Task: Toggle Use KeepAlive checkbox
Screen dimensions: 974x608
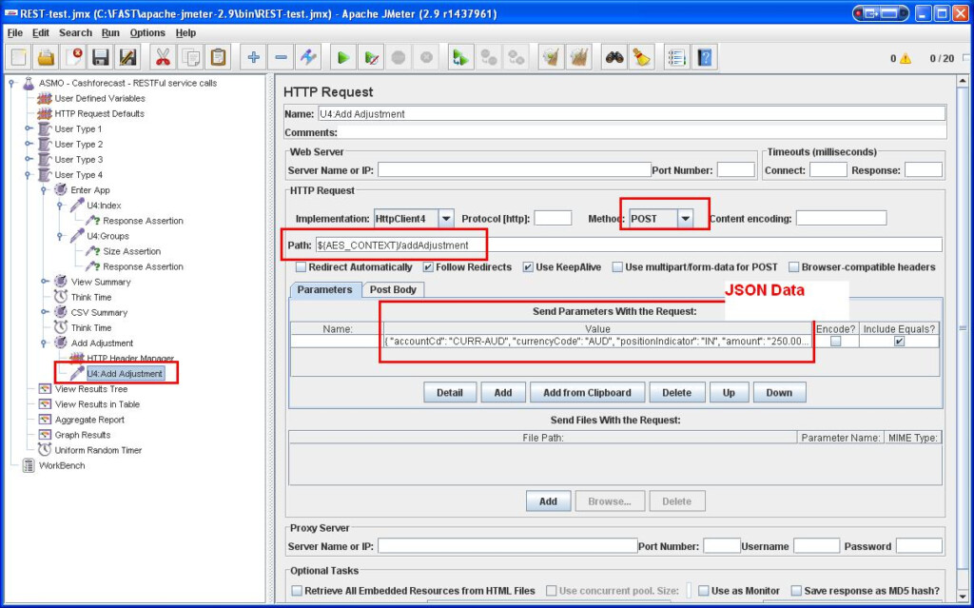Action: [528, 267]
